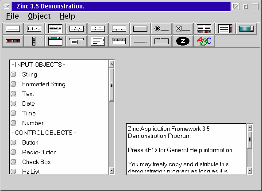The width and height of the screenshot is (262, 191).
Task: Click the 'Zinc Application Framework 3.5' text line
Action: click(169, 129)
